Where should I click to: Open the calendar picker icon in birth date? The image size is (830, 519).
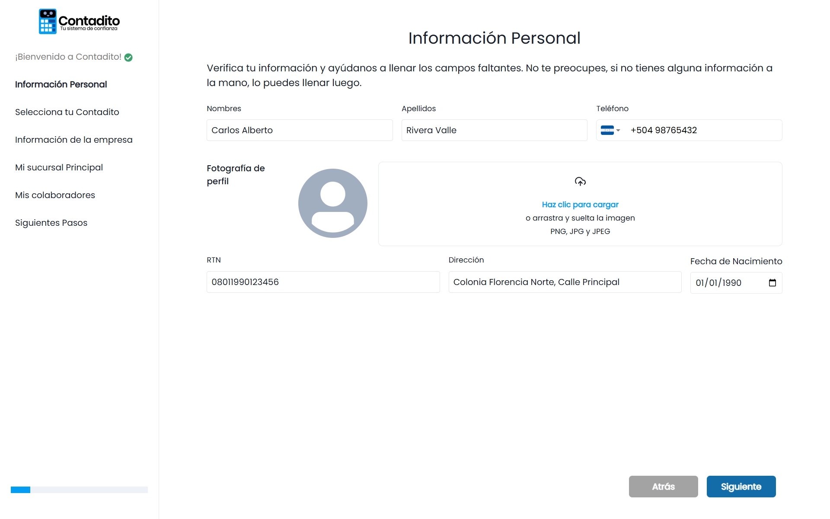[x=773, y=283]
